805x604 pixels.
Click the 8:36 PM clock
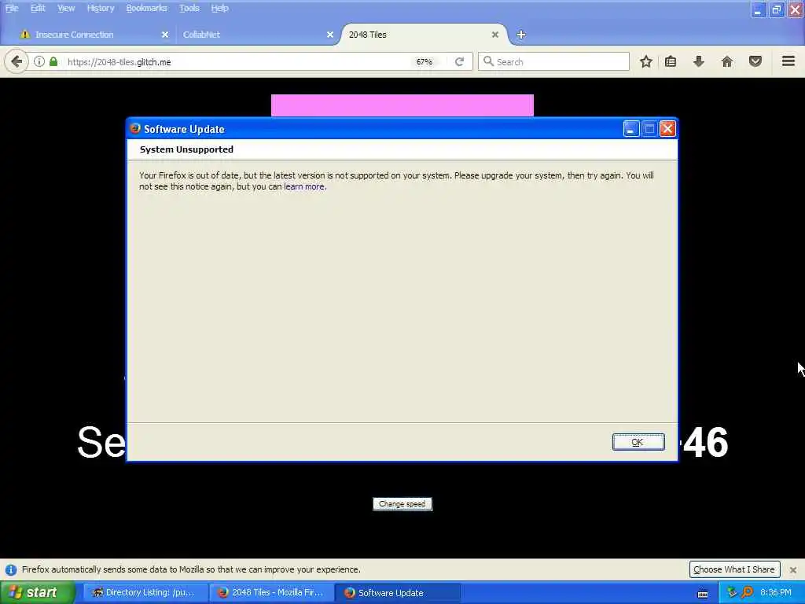coord(776,592)
